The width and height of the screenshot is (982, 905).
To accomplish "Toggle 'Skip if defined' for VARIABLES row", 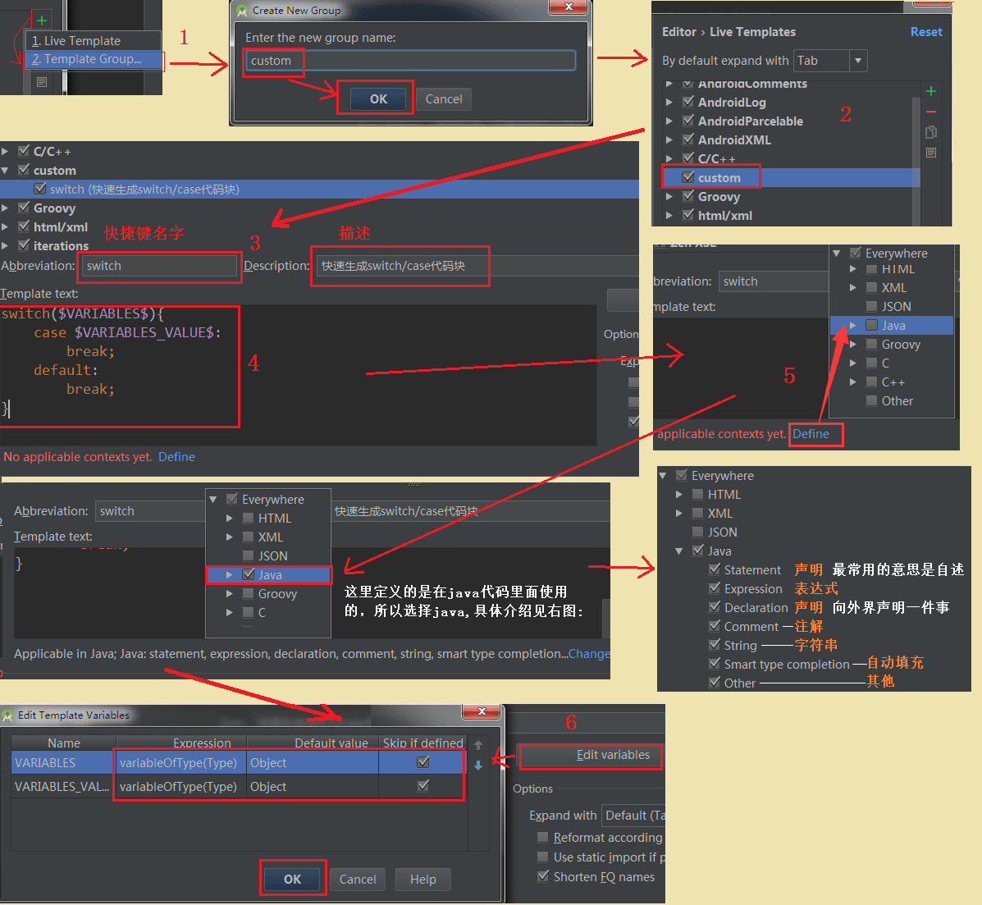I will (423, 761).
